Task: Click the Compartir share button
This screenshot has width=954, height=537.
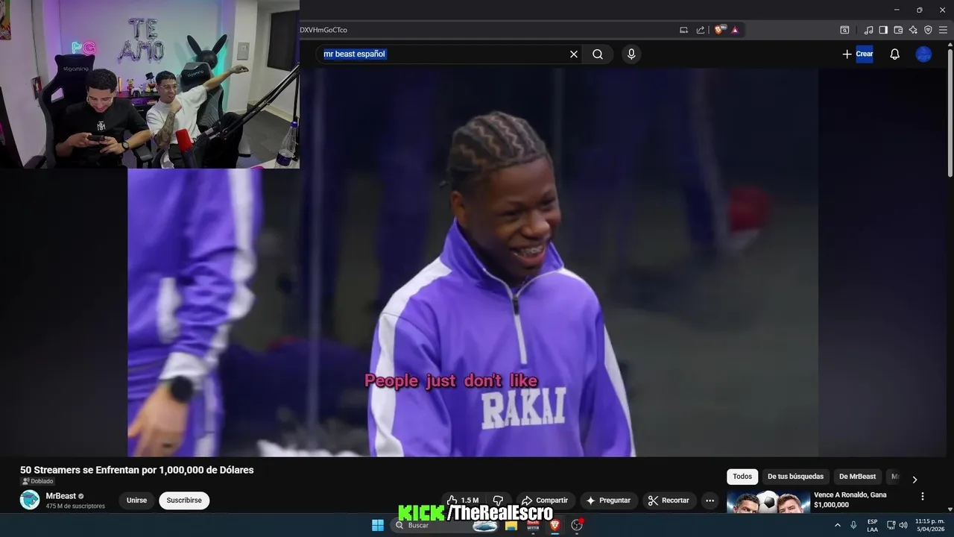Action: (544, 500)
